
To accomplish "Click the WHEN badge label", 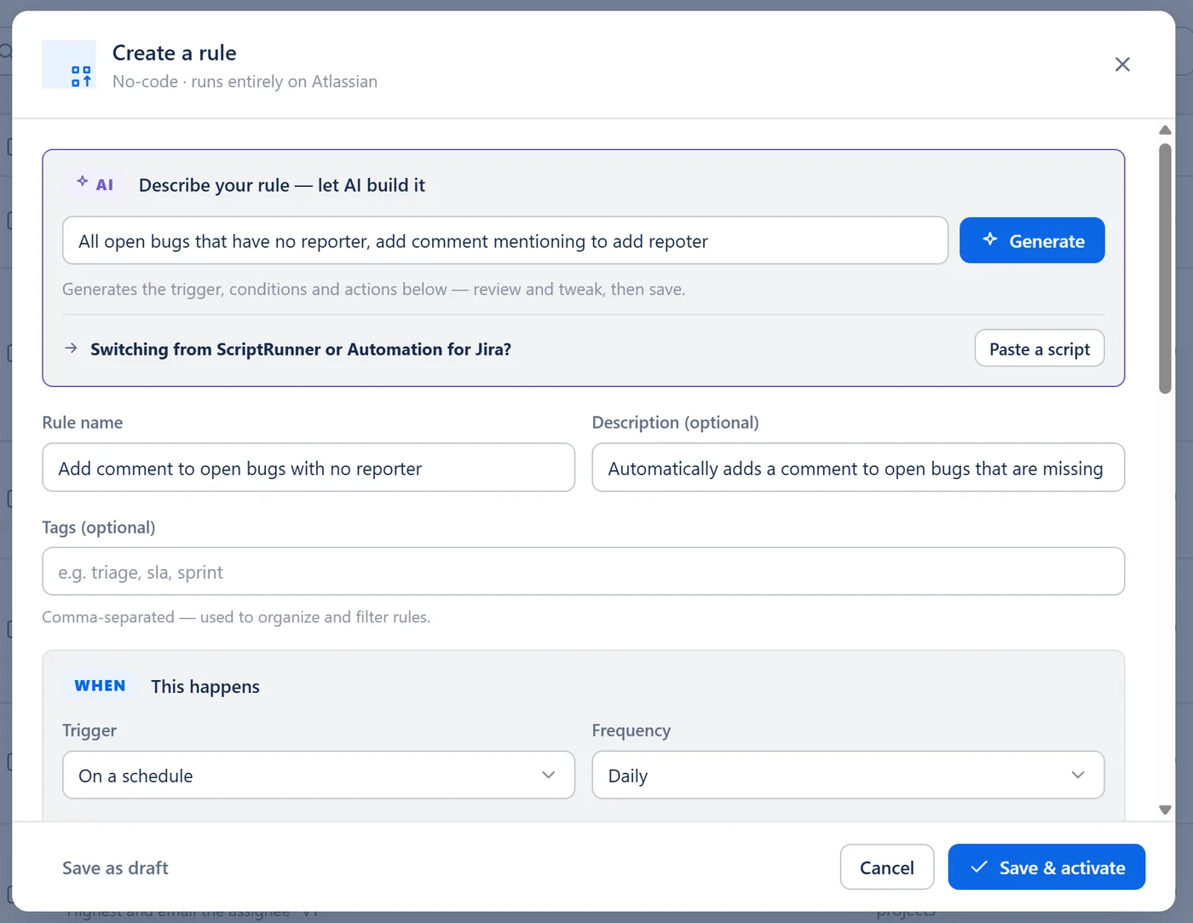I will pos(100,685).
